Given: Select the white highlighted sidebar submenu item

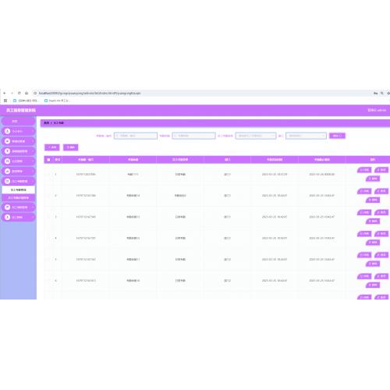Looking at the screenshot, I should point(18,190).
